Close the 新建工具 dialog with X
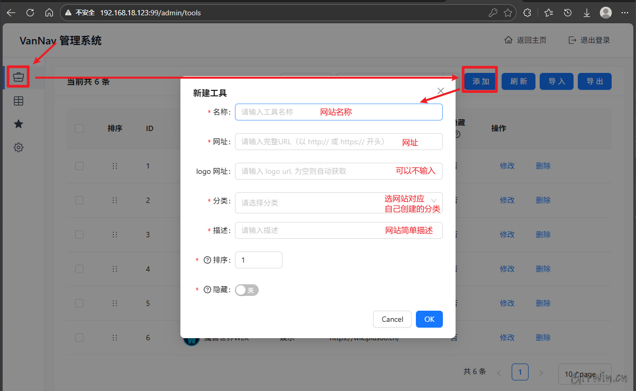 440,91
